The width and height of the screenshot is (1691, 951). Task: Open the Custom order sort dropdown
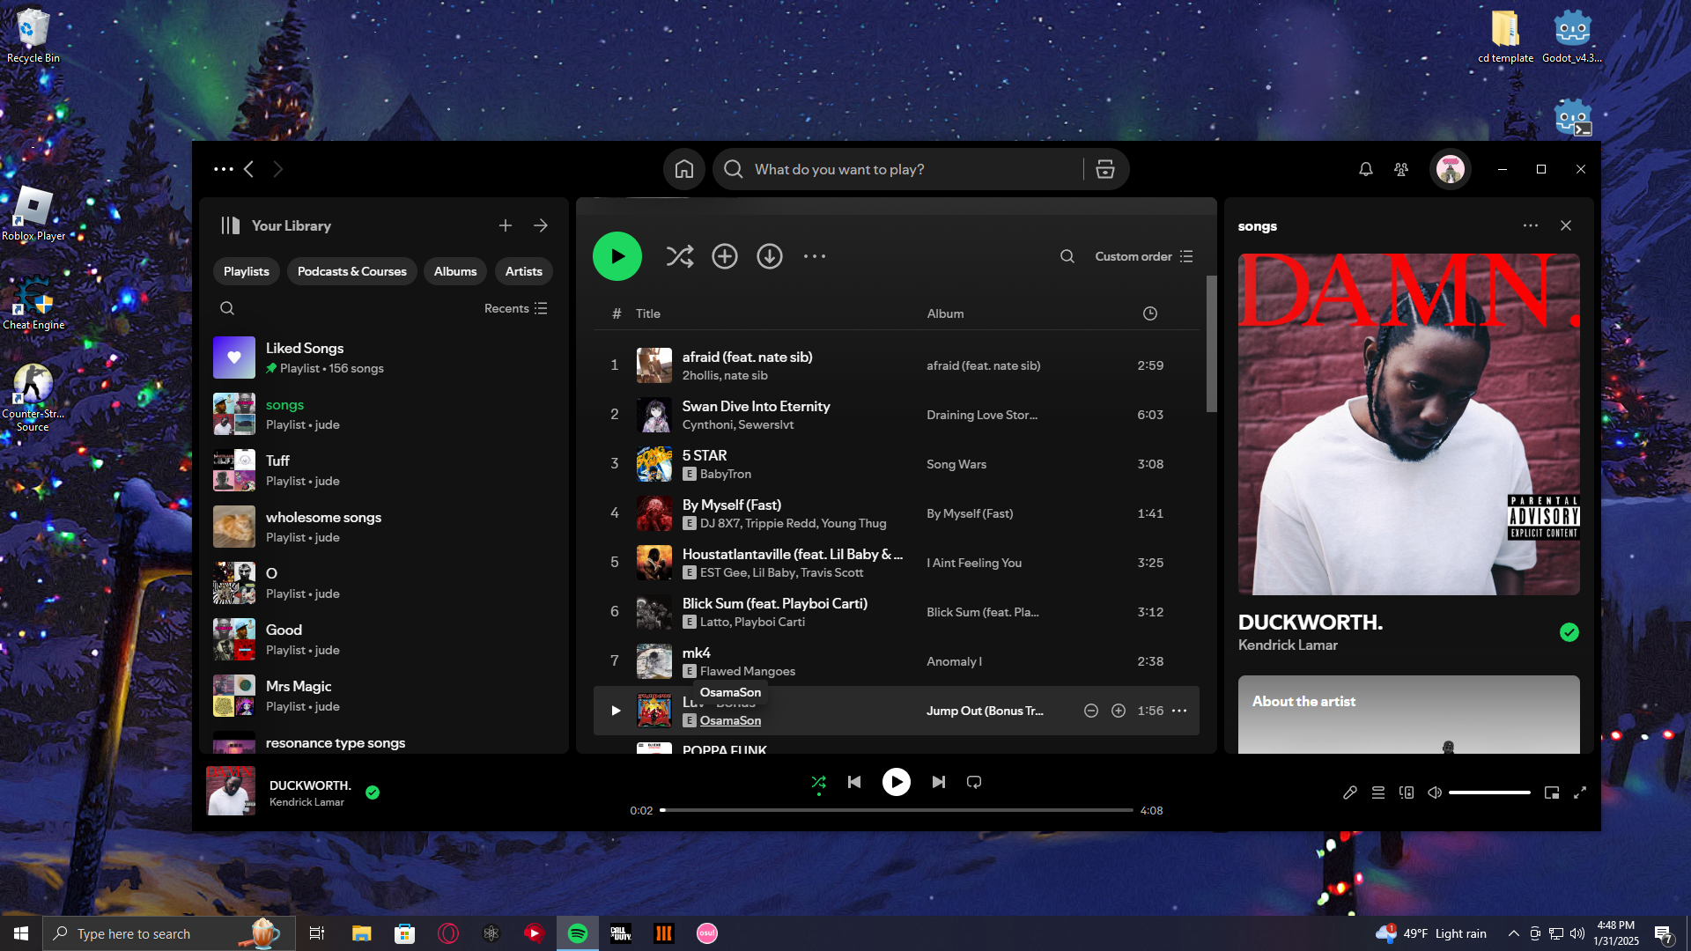point(1143,256)
